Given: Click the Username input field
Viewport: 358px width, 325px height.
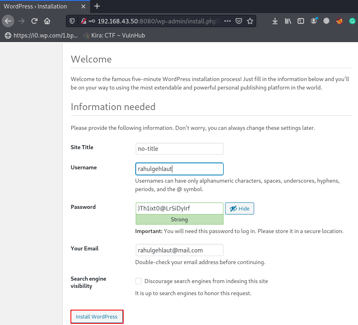Looking at the screenshot, I should coord(180,169).
